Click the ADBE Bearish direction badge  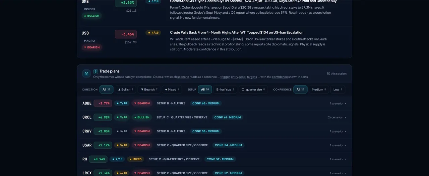pos(142,103)
